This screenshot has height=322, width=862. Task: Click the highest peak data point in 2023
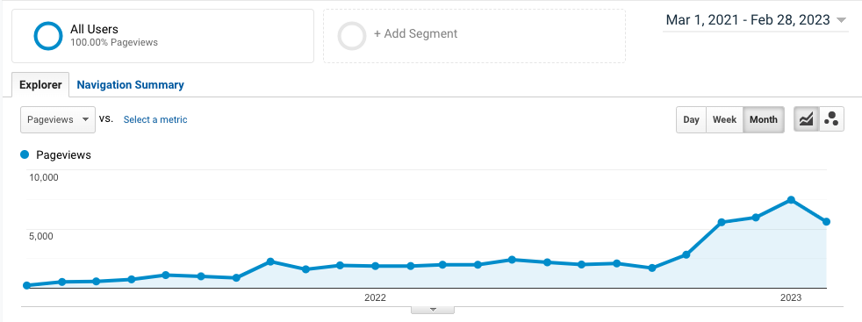[791, 199]
